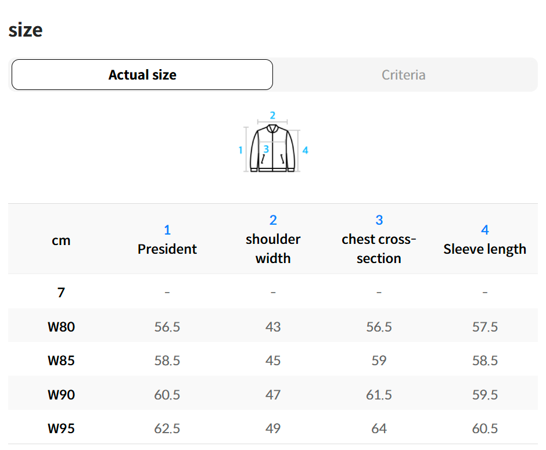Viewport: 546px width, 450px height.
Task: Click the W80 size row label
Action: coord(61,327)
